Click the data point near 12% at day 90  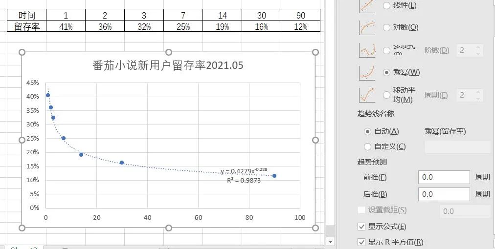(x=274, y=176)
